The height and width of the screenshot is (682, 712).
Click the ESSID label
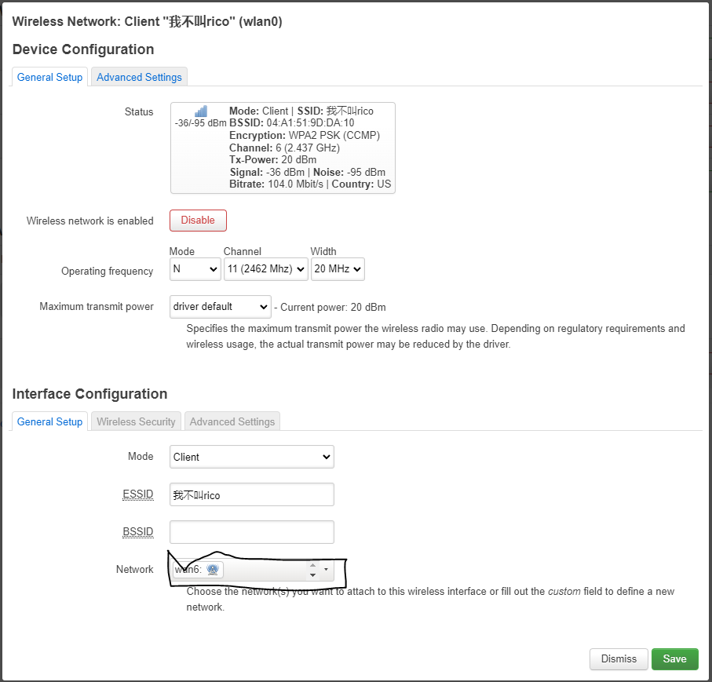(138, 494)
